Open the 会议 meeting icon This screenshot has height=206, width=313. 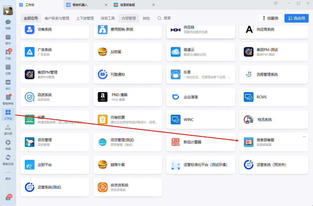[x=8, y=84]
